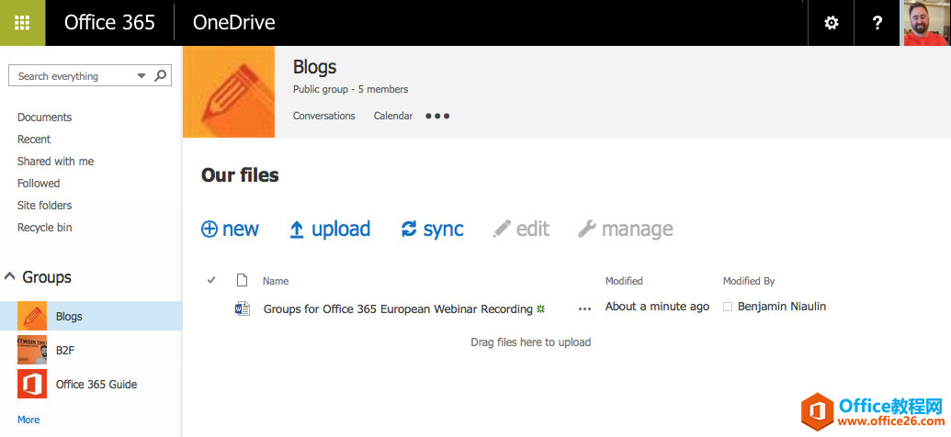The image size is (951, 437).
Task: Open Followed in the left navigation
Action: pyautogui.click(x=39, y=183)
